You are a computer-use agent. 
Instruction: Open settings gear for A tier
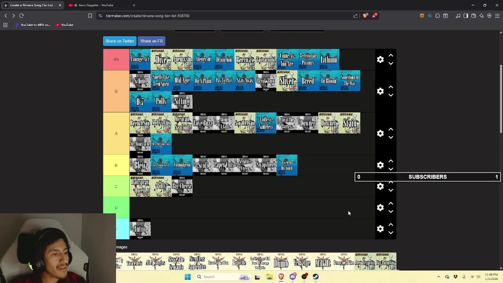pos(380,133)
